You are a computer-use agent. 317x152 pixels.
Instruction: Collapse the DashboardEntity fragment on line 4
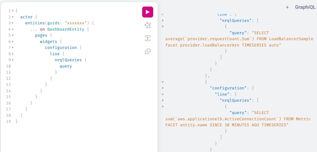[x=13, y=29]
